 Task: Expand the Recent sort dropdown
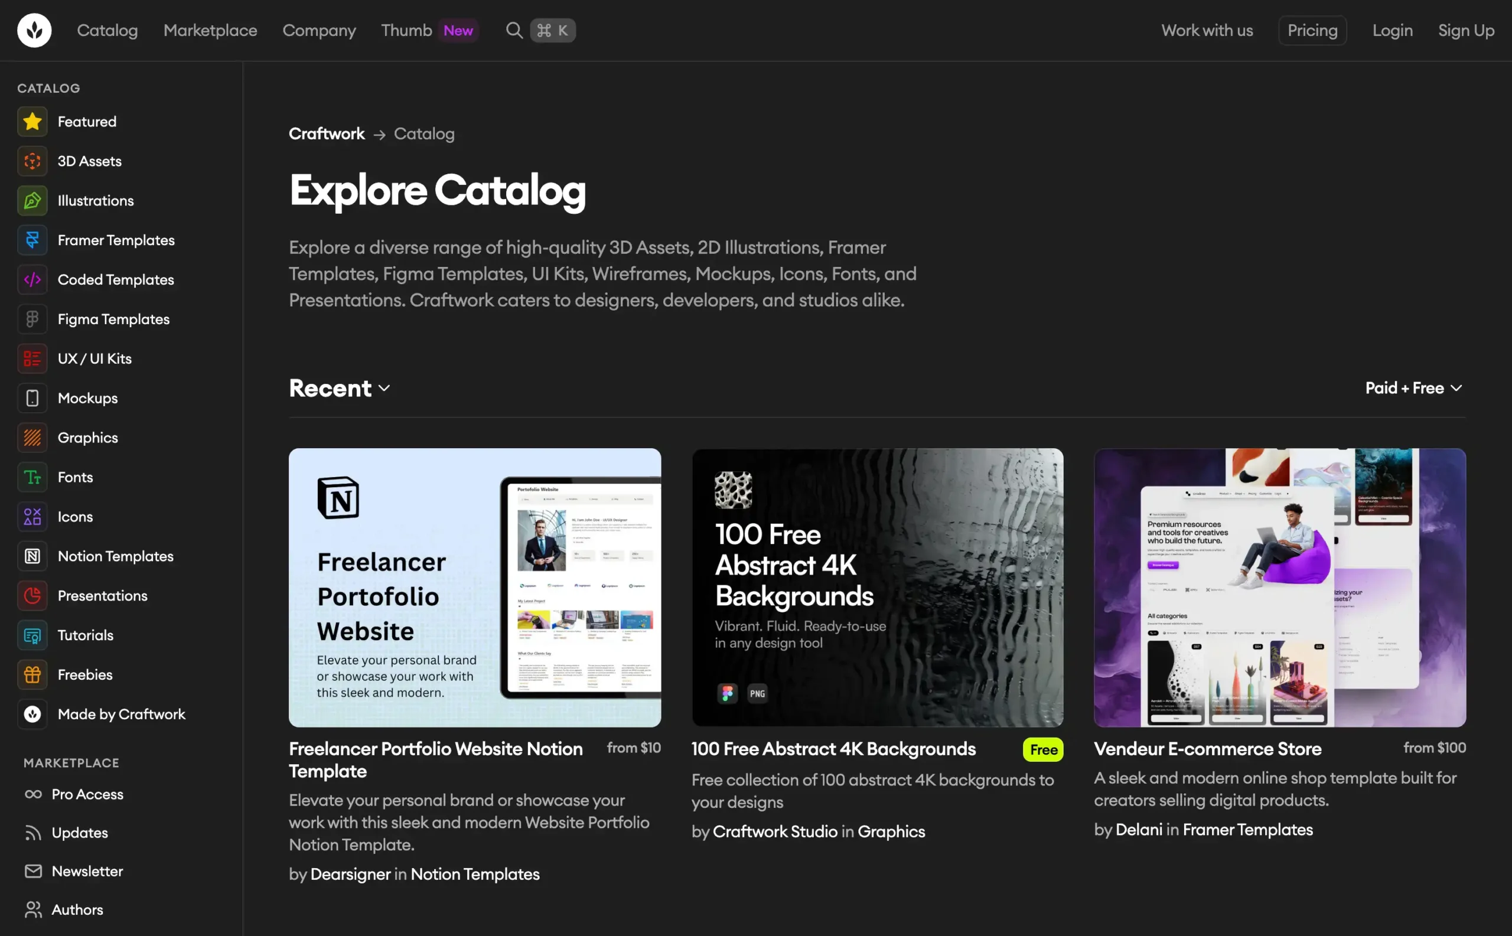tap(339, 388)
